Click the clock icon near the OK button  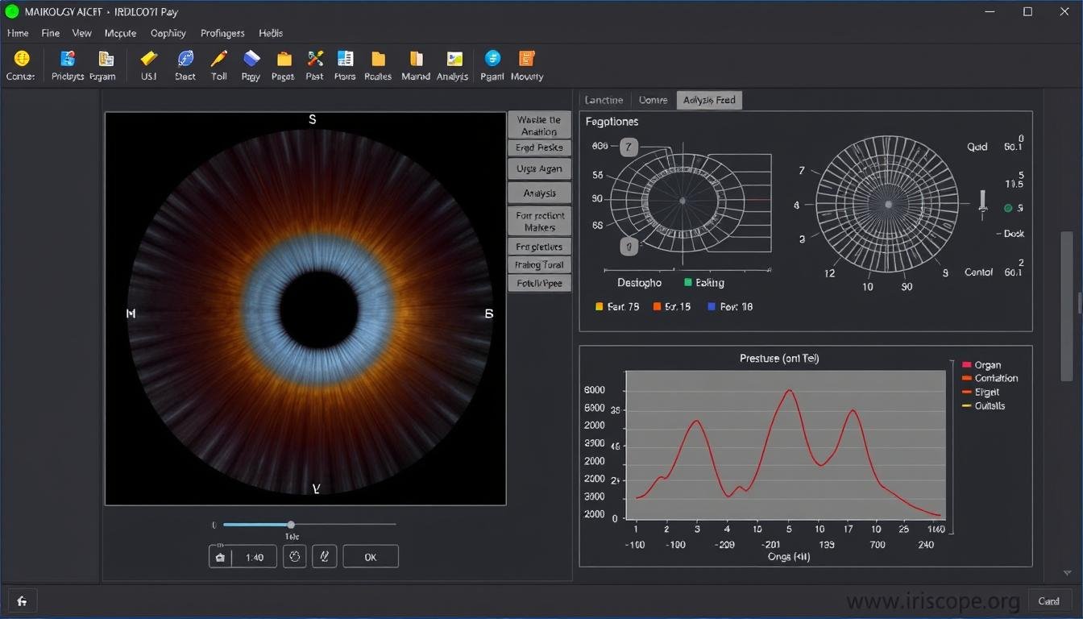coord(294,556)
